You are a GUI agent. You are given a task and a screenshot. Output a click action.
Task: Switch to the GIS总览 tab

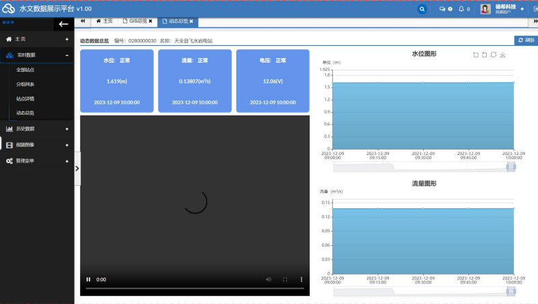click(138, 21)
